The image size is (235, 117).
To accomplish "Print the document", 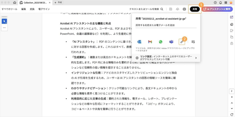I will pyautogui.click(x=184, y=9).
